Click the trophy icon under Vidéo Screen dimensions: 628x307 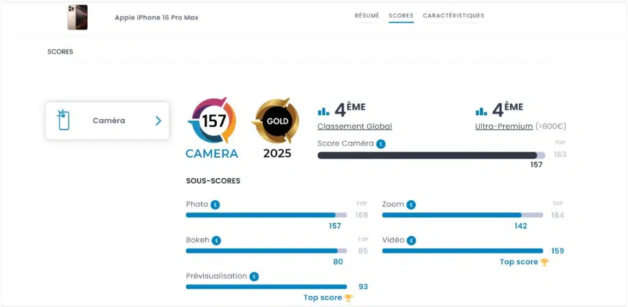[544, 262]
